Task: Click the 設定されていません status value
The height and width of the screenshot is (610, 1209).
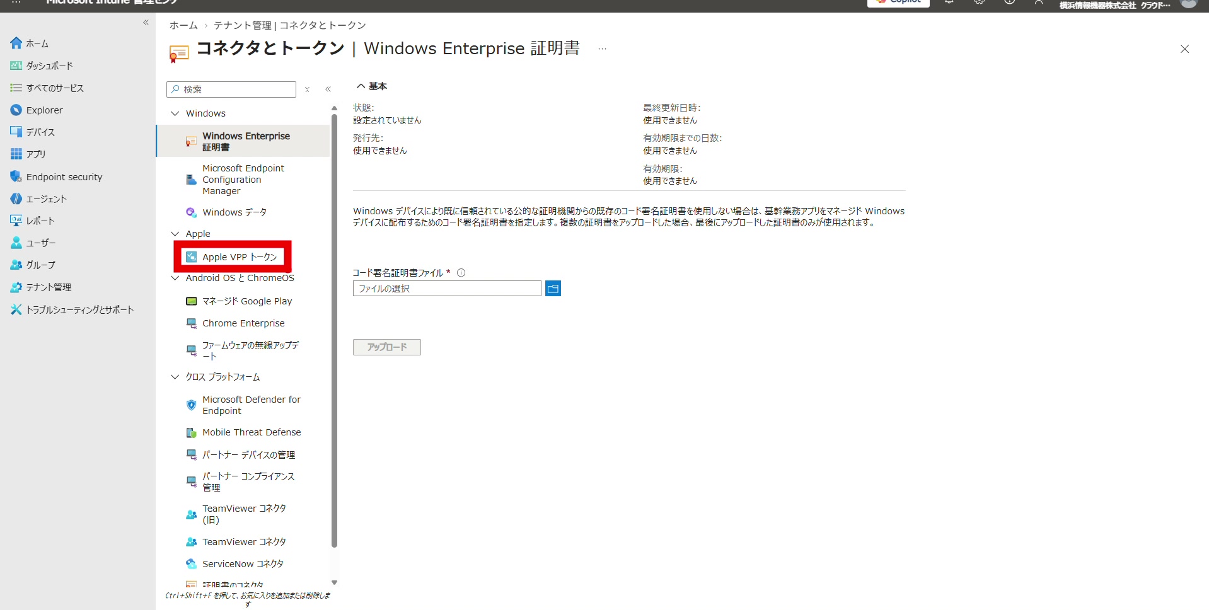Action: pos(387,120)
